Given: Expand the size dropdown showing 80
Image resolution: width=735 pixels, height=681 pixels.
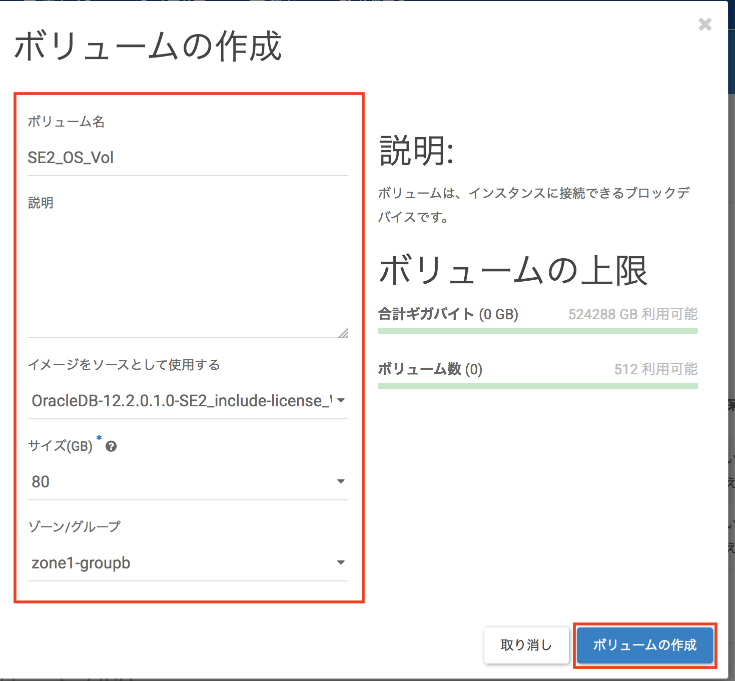Looking at the screenshot, I should click(x=187, y=482).
